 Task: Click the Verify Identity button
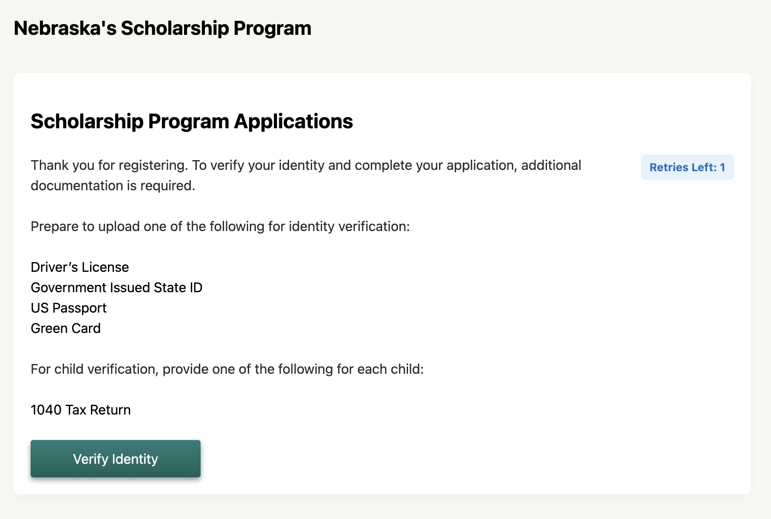(115, 459)
